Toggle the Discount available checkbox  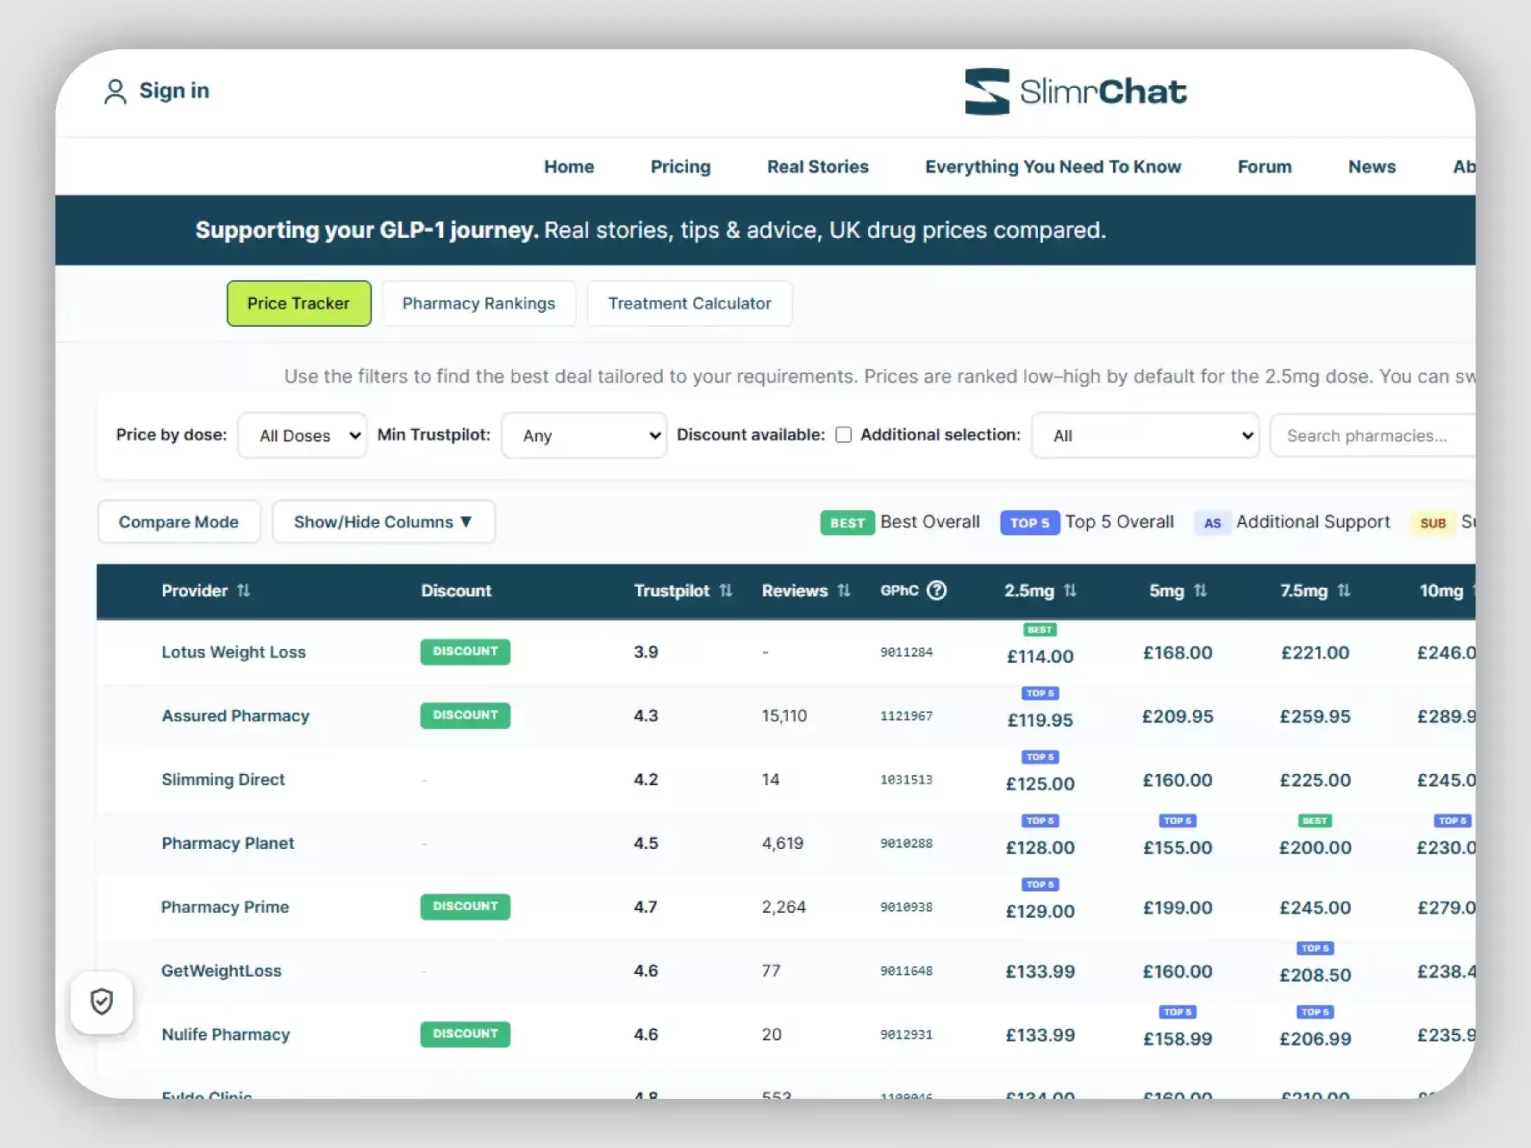pos(844,435)
